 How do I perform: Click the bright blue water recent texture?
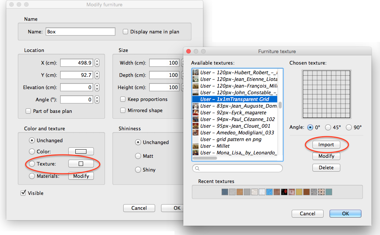click(x=269, y=192)
